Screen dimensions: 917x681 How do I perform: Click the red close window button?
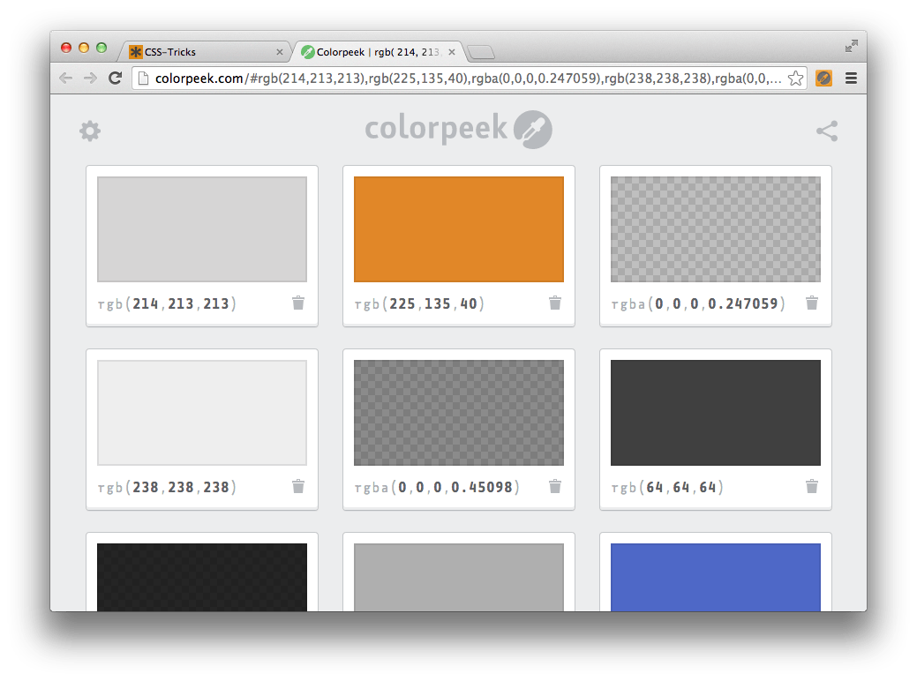point(66,48)
